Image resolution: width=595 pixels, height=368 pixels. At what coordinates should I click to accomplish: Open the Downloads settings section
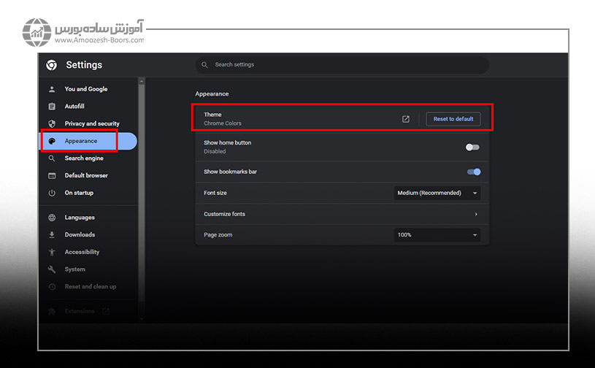(x=80, y=235)
